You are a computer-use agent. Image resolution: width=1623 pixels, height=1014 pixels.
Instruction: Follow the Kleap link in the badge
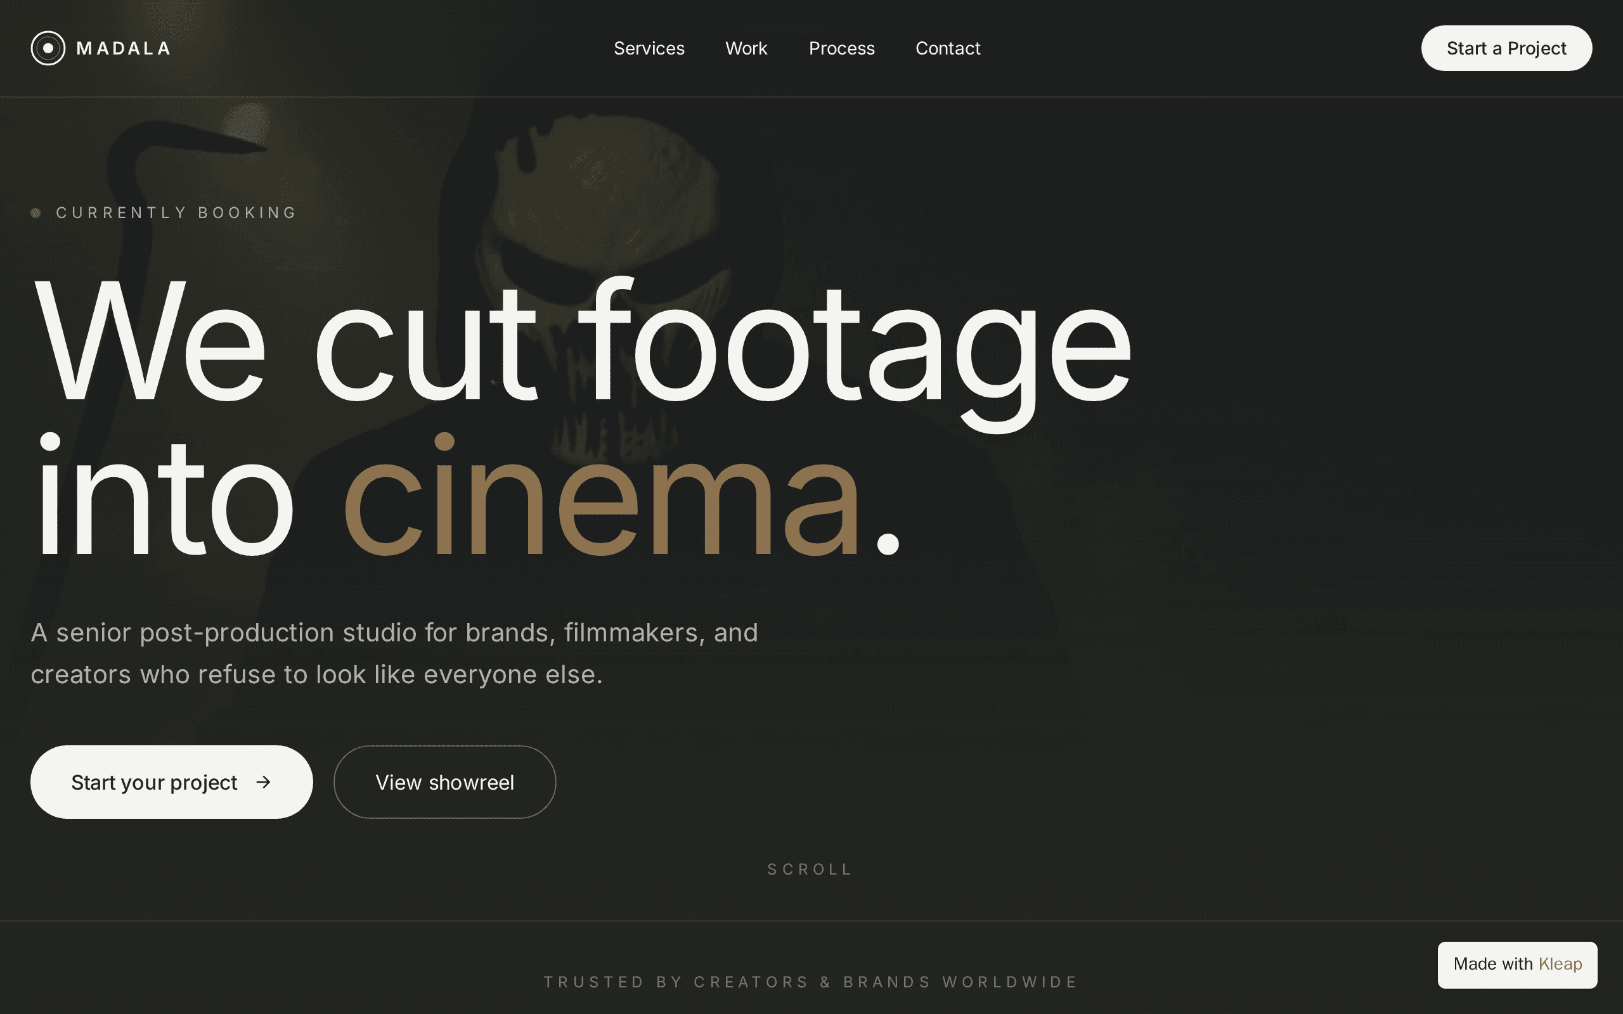click(1560, 965)
